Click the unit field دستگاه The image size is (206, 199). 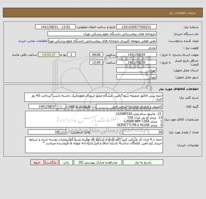pyautogui.click(x=47, y=132)
